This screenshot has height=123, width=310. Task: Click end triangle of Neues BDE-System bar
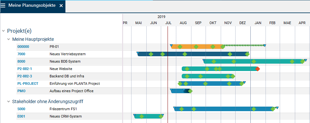(x=306, y=60)
